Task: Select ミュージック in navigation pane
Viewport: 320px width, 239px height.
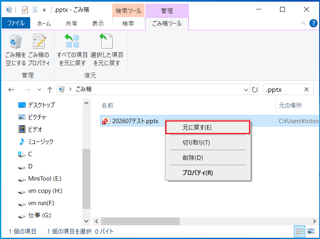Action: [x=36, y=142]
